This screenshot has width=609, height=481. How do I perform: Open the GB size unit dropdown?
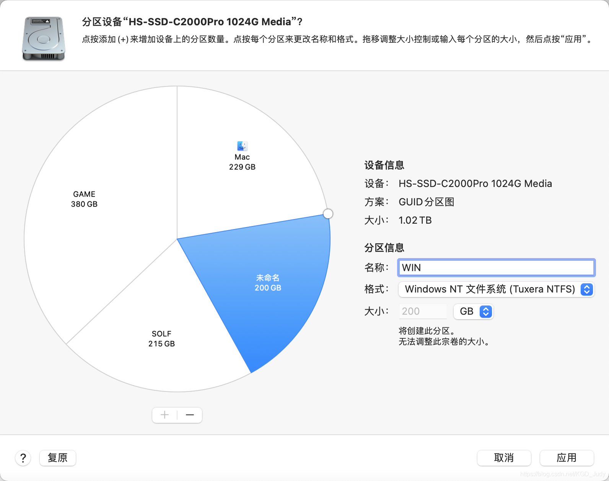pos(474,311)
